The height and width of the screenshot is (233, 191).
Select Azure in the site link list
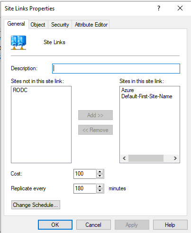[x=127, y=90]
